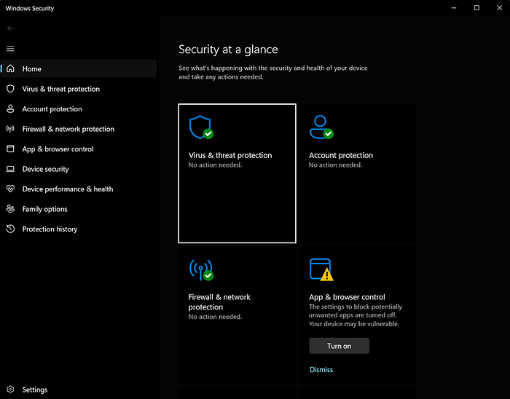Open the Virus & threat protection card title
The width and height of the screenshot is (510, 399).
[x=230, y=155]
